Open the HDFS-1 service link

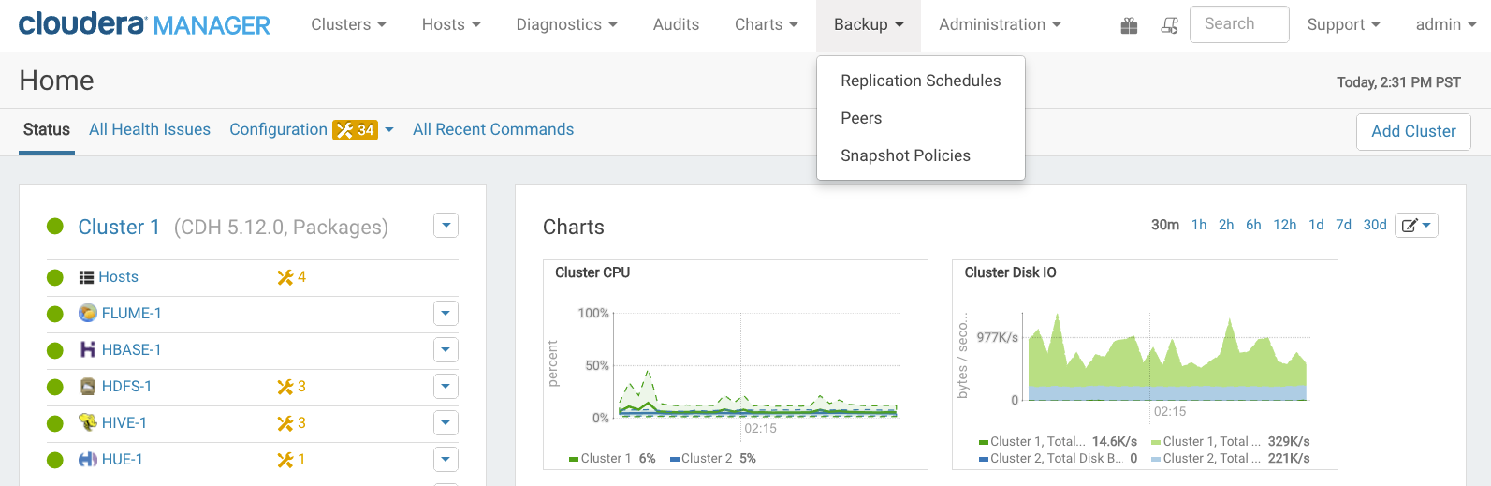[x=126, y=387]
